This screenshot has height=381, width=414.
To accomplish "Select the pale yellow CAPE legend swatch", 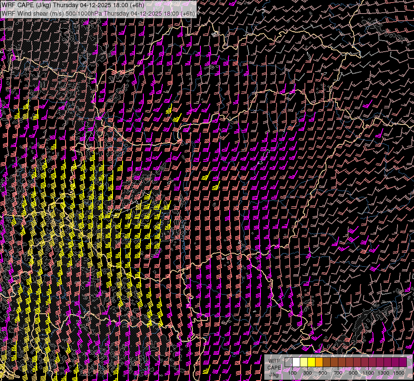I will 304,362.
